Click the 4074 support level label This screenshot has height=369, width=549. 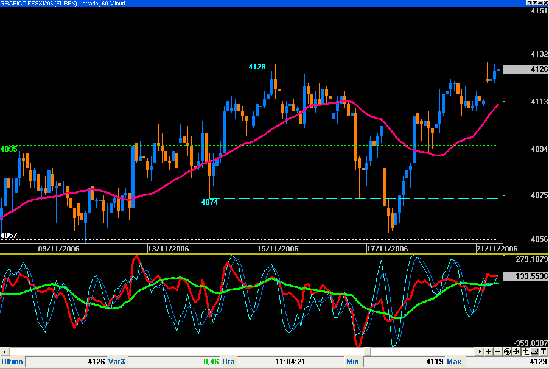click(209, 202)
